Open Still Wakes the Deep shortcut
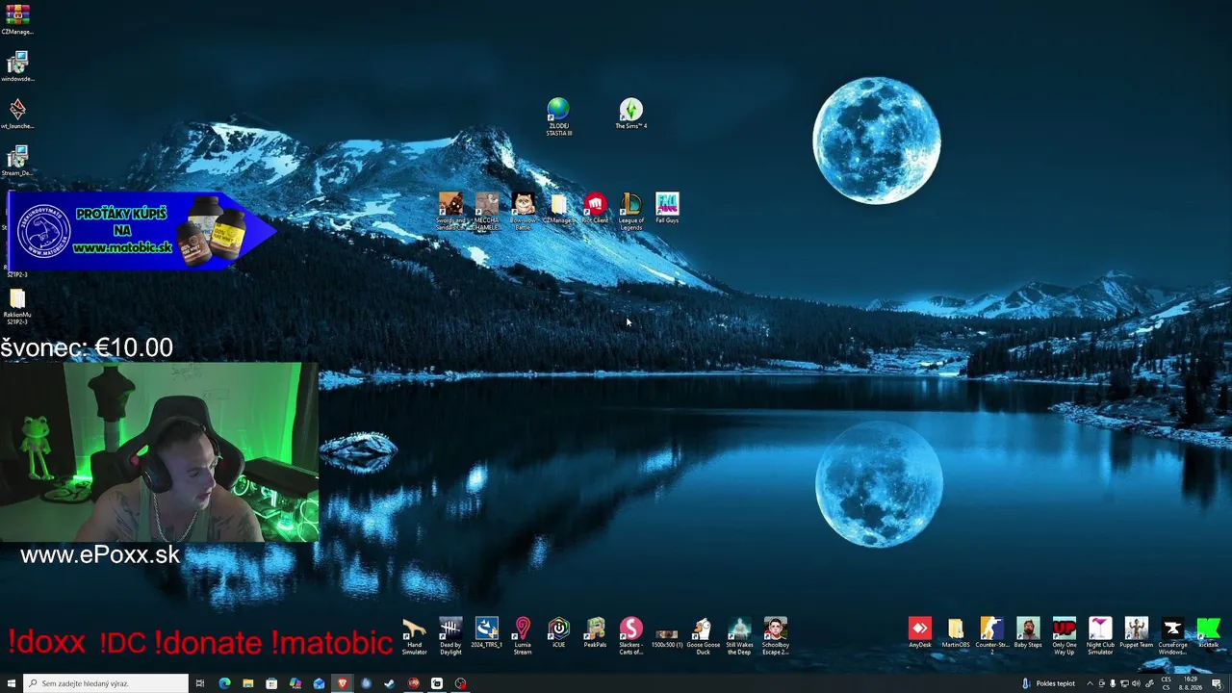Screen dimensions: 1232x693 739,636
